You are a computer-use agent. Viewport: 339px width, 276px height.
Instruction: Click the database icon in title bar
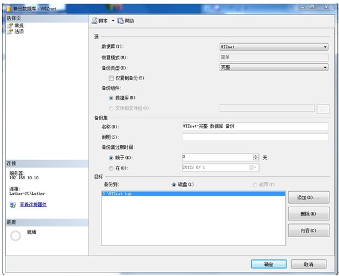click(8, 8)
